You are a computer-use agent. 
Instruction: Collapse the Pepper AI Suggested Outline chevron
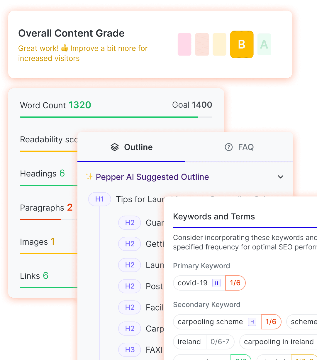[x=281, y=177]
